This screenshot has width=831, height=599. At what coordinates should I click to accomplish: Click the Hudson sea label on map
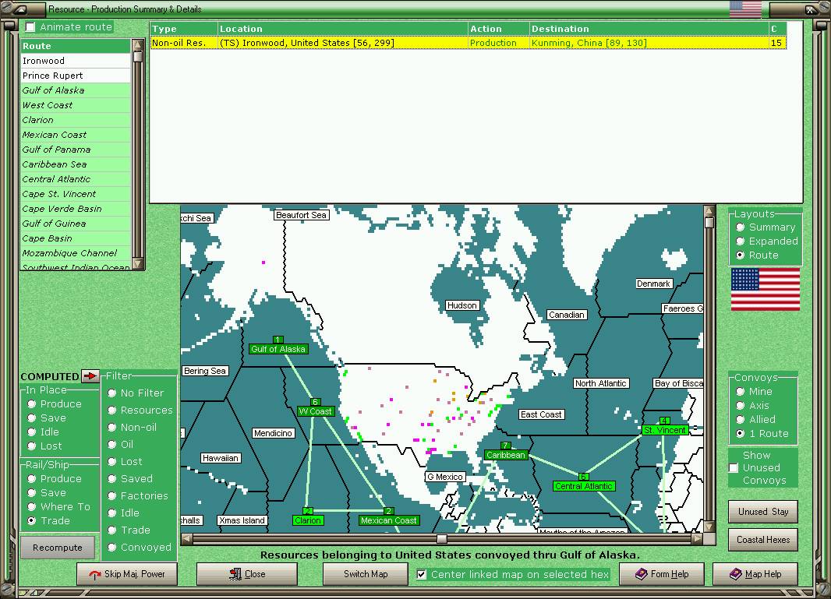pos(462,305)
